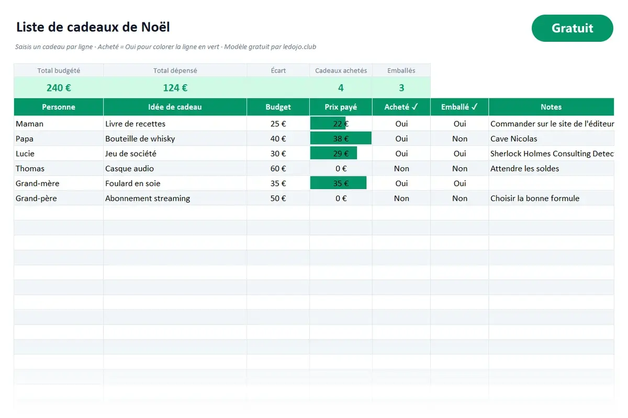Click the green Gratuit button
This screenshot has height=418, width=628.
pyautogui.click(x=572, y=28)
